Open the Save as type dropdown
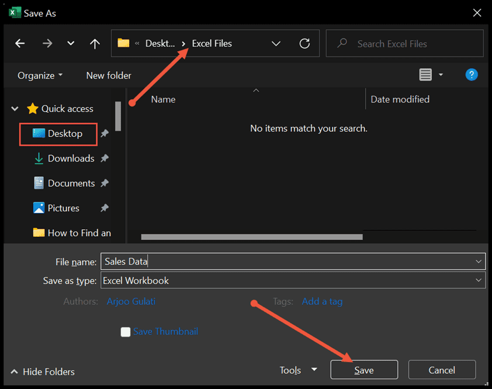This screenshot has width=492, height=389. coord(478,281)
